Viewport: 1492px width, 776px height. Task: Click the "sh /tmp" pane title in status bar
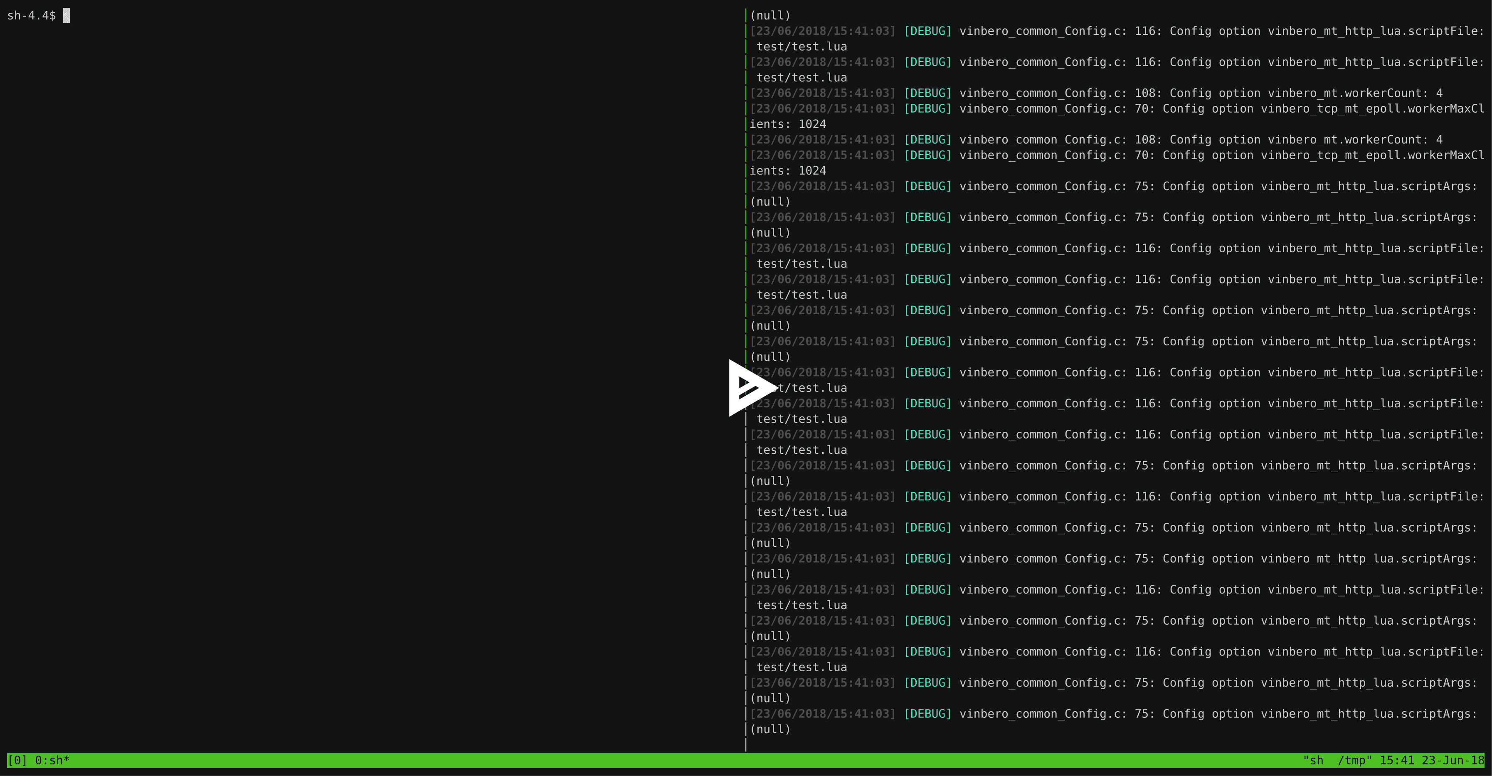[1337, 760]
